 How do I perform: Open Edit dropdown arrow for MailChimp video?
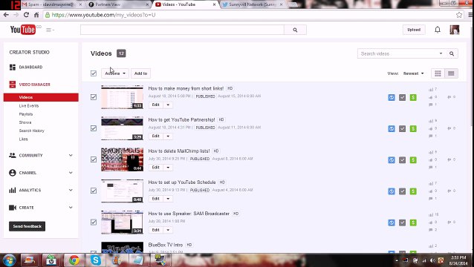(x=168, y=168)
